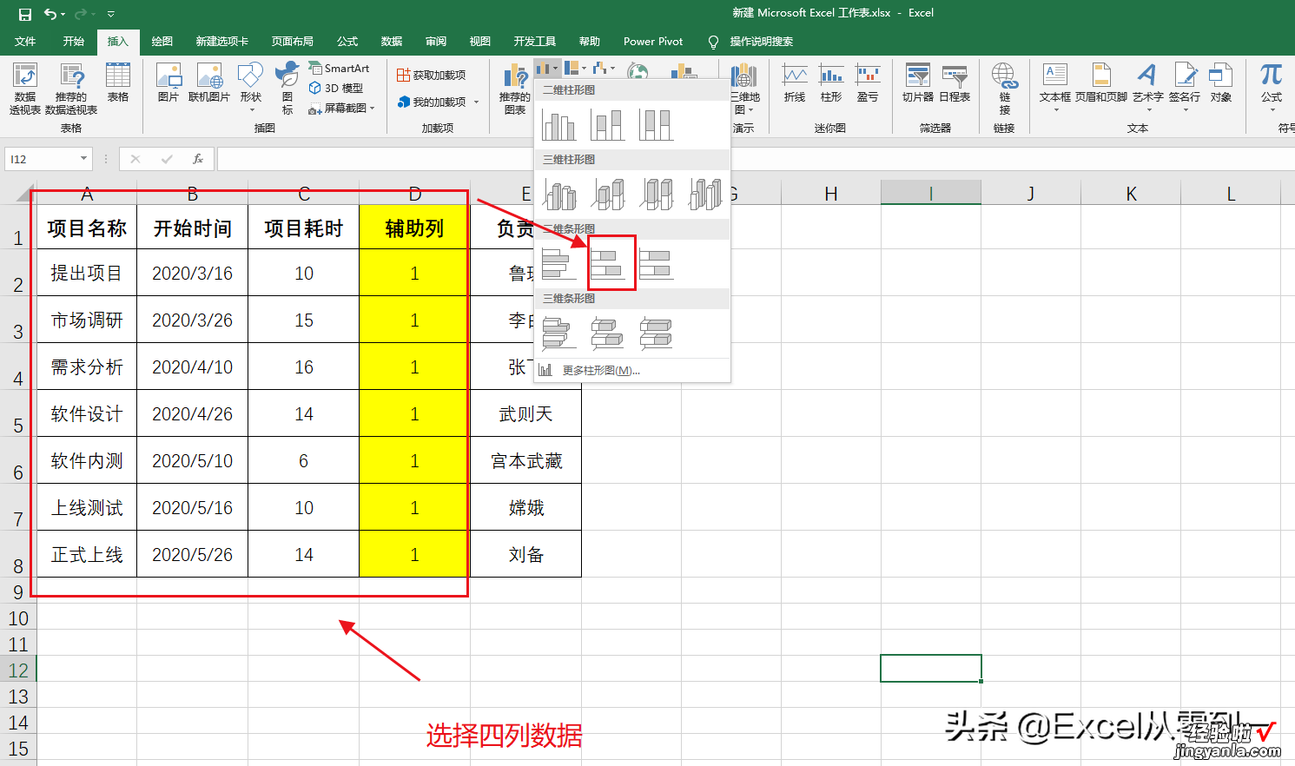Insert a SmartArt graphic
Viewport: 1295px width, 766px height.
340,68
